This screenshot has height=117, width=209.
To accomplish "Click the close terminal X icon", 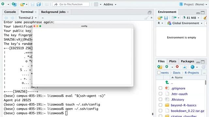I will [x=152, y=18].
